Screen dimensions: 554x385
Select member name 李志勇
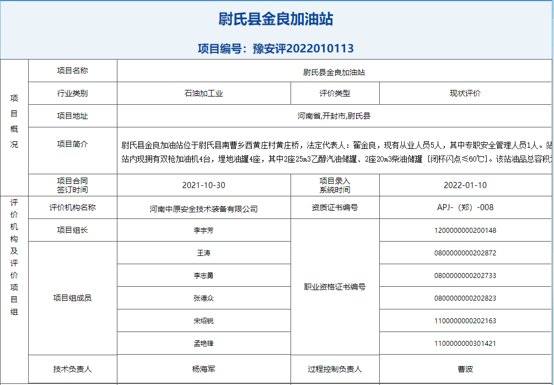[204, 276]
